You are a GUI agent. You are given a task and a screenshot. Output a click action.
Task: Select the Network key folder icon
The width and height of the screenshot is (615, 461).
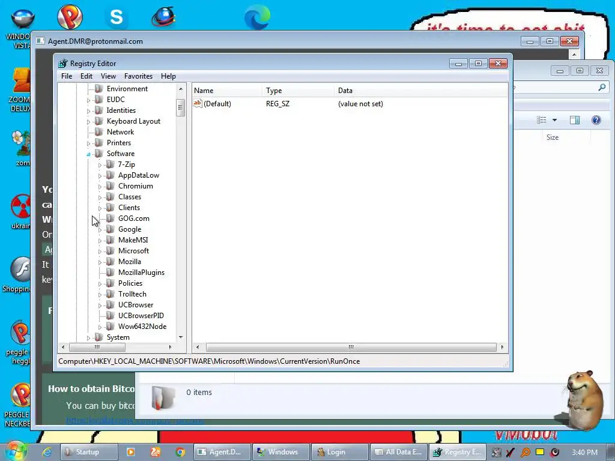(x=99, y=131)
